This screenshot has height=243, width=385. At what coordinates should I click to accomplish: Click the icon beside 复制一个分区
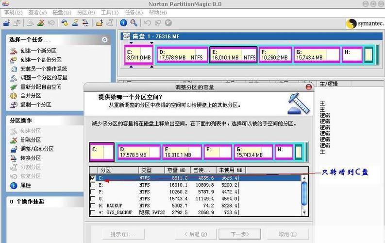[x=14, y=105]
